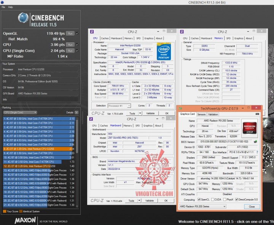The height and width of the screenshot is (225, 274).
Task: Toggle the PhysX checkbox in GPU-Z
Action: click(x=225, y=199)
